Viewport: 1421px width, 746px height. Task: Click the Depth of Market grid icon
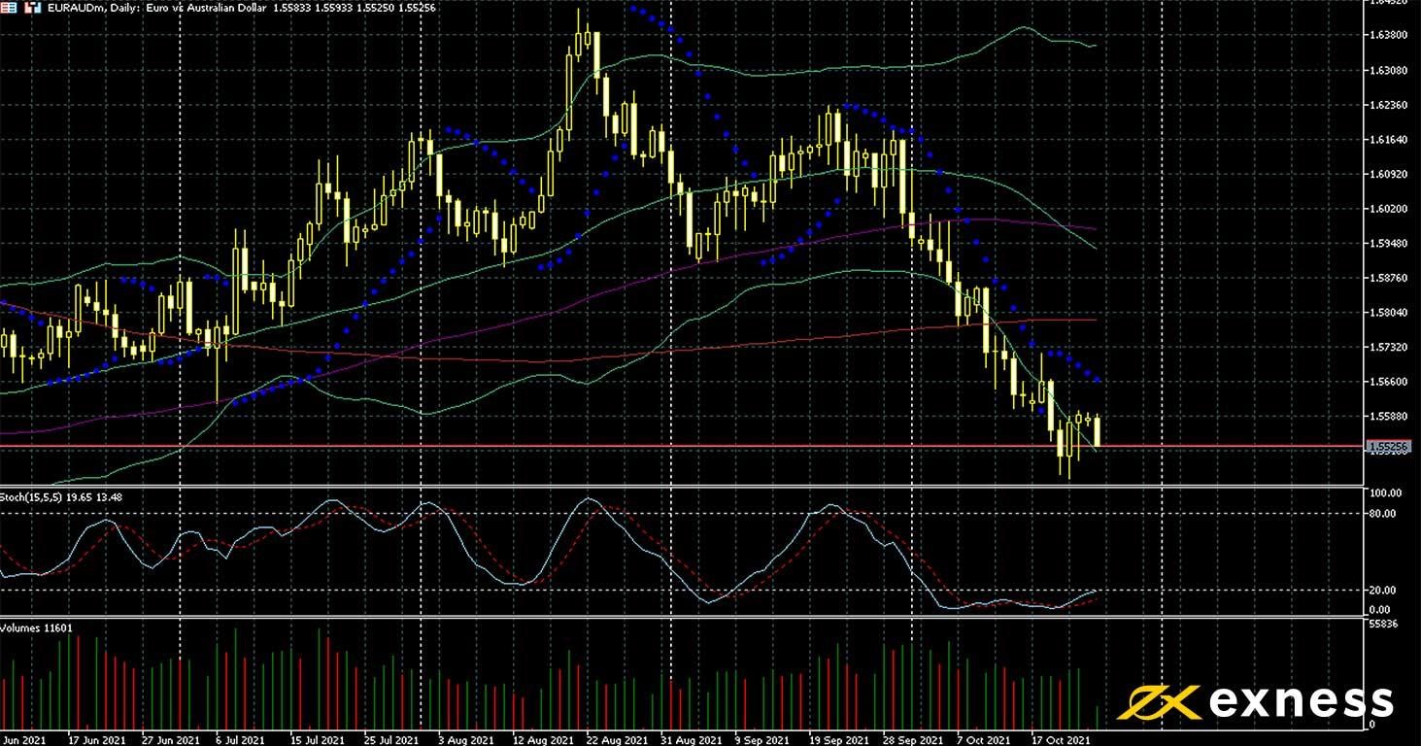point(9,7)
